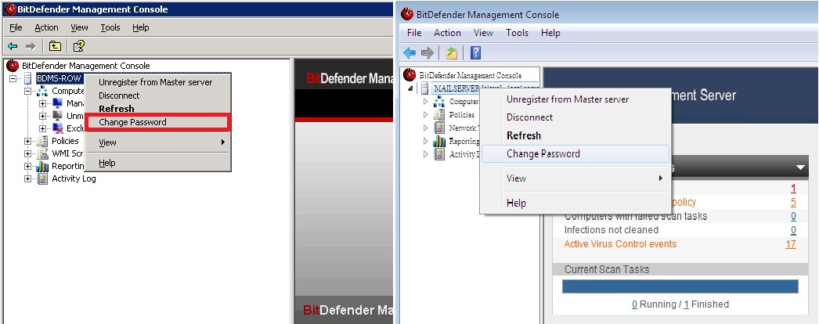Click the BDMS-ROW server icon
The width and height of the screenshot is (819, 324).
[x=27, y=79]
